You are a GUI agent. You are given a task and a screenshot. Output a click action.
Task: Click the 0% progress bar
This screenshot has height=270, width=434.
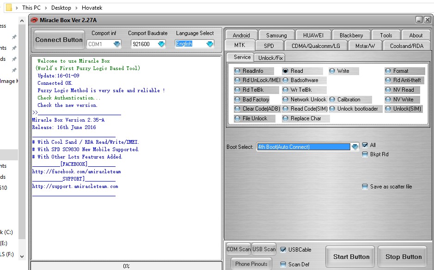[x=126, y=266]
